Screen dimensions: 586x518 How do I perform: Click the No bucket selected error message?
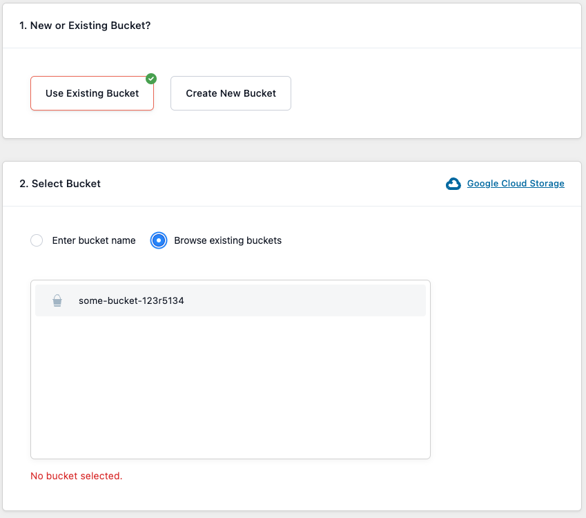[76, 476]
